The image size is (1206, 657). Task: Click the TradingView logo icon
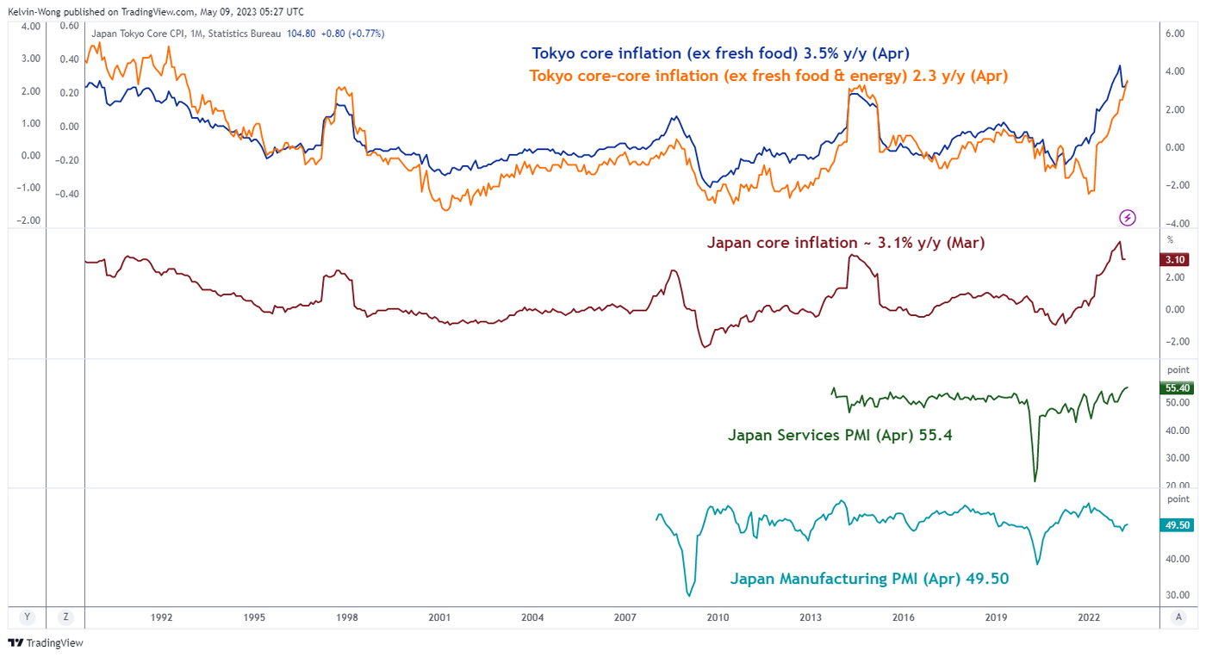(x=16, y=642)
